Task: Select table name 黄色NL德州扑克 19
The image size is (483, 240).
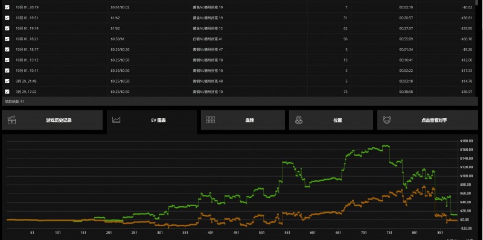Action: click(x=208, y=7)
